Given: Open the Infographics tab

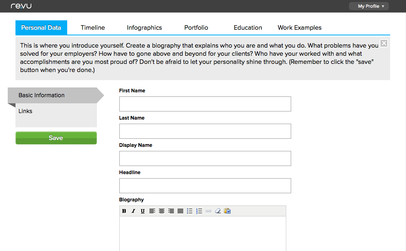Looking at the screenshot, I should pos(144,28).
